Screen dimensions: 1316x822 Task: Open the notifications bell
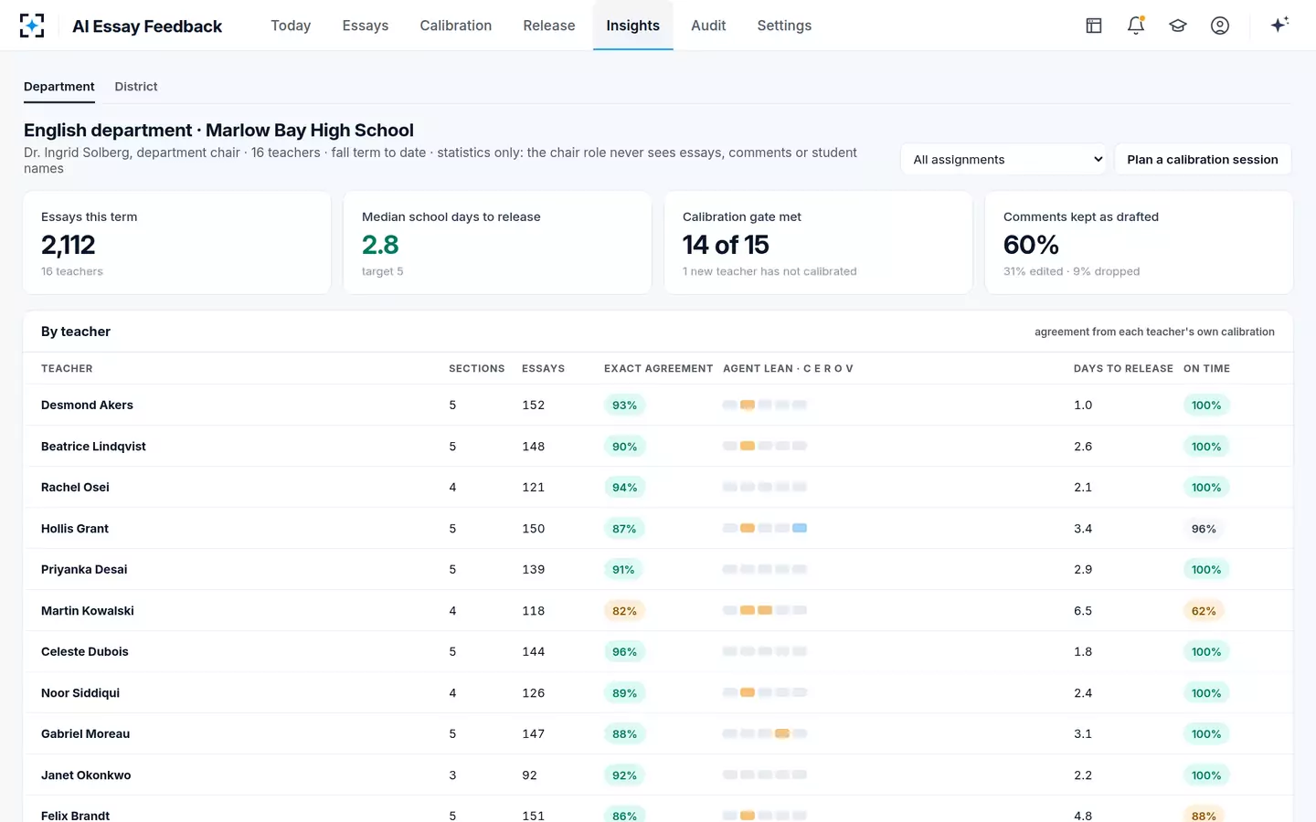click(x=1136, y=26)
